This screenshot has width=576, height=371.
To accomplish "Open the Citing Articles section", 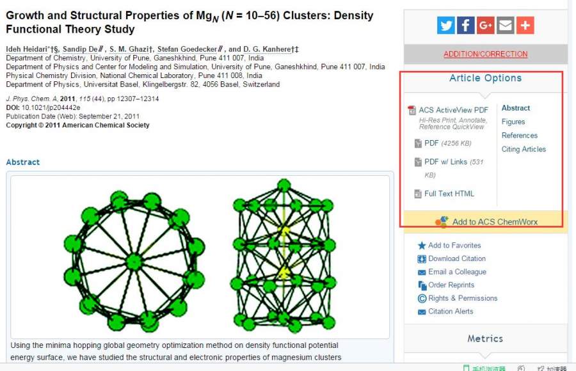I will [x=524, y=149].
